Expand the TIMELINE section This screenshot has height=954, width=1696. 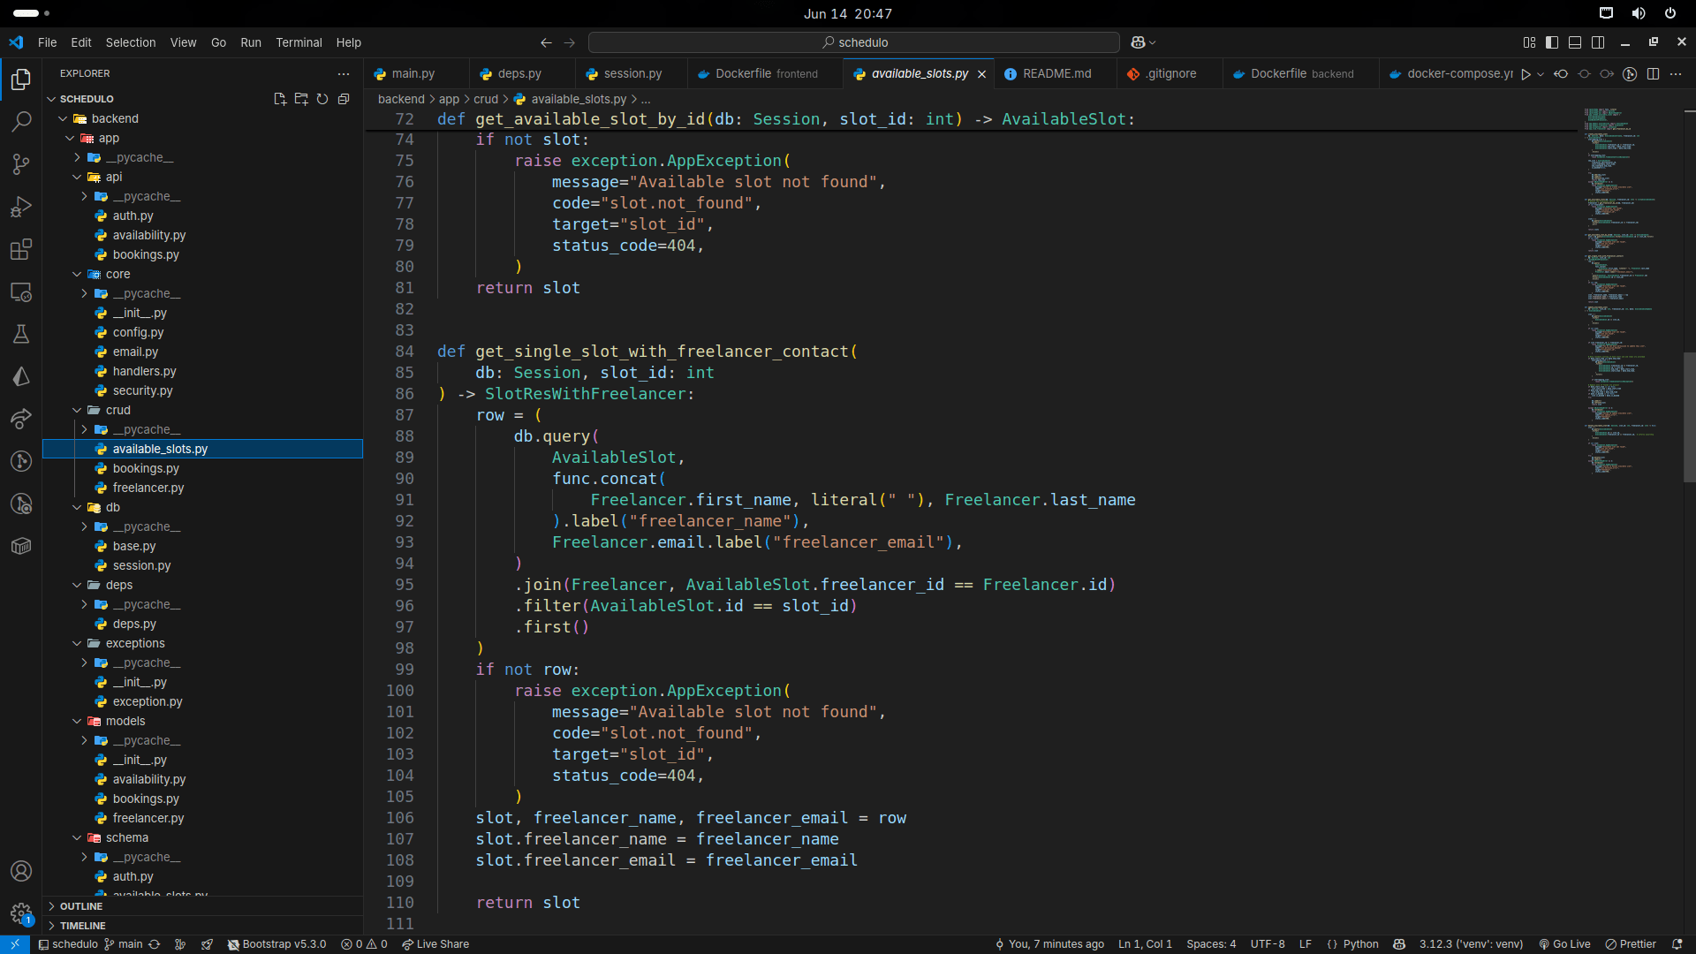click(82, 926)
